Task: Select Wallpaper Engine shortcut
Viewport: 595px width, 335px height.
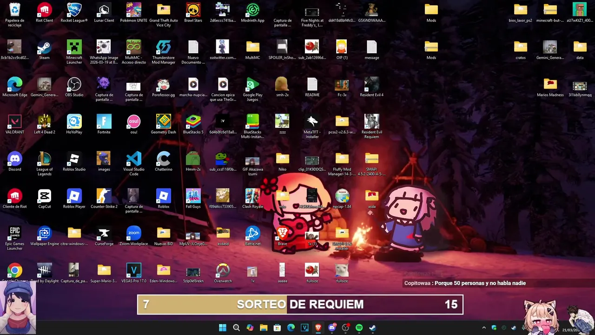Action: 44,236
